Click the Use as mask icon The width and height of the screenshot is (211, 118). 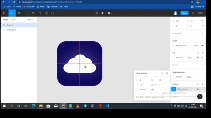coord(103,13)
